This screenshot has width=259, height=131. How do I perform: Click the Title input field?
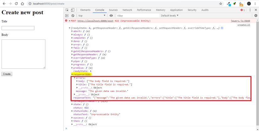coord(18,28)
